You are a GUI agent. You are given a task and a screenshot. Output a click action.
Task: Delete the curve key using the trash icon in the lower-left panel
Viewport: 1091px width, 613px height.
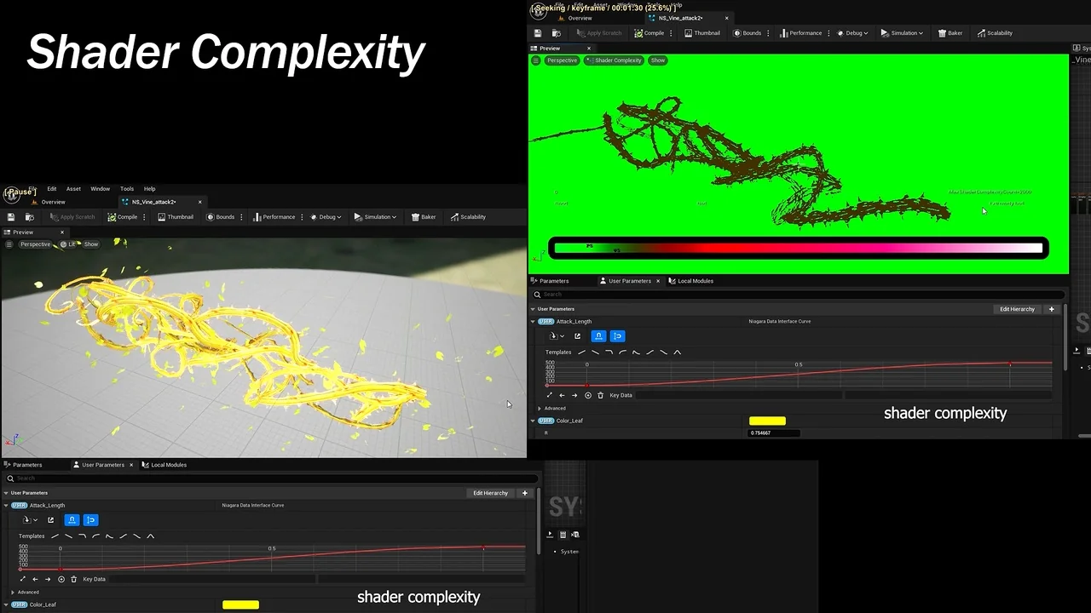74,579
